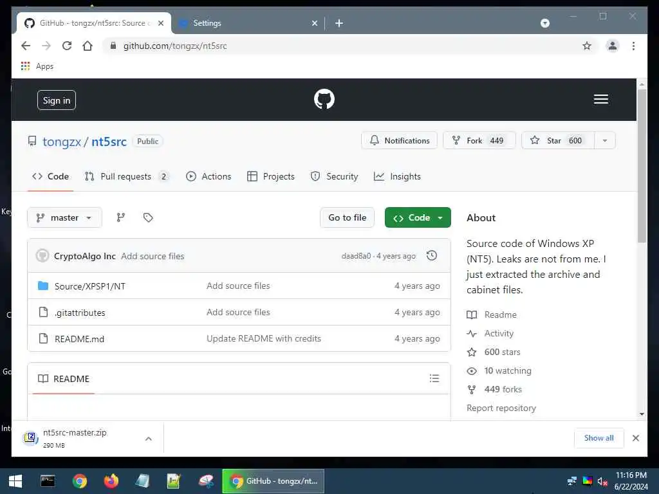The width and height of the screenshot is (659, 494).
Task: Open commit history clock icon
Action: (432, 256)
